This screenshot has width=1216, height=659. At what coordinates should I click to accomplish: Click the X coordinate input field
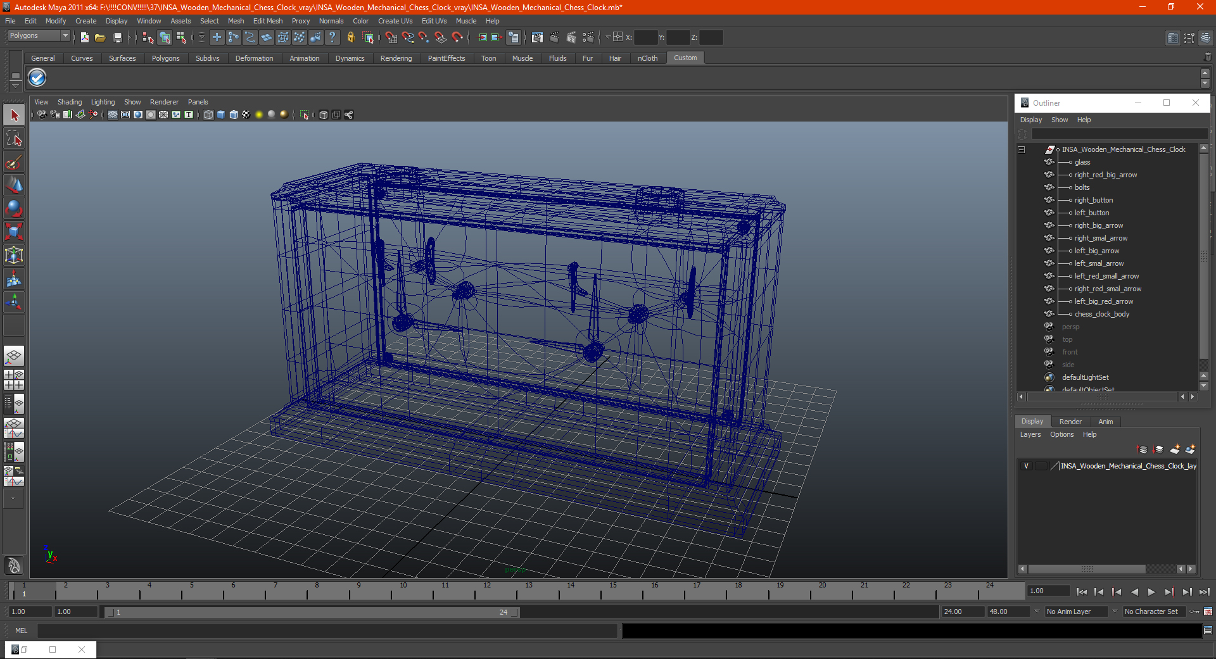(x=645, y=37)
